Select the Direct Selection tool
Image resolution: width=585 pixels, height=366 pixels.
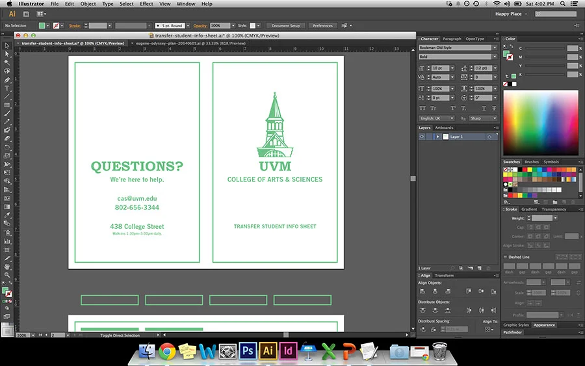[x=6, y=54]
